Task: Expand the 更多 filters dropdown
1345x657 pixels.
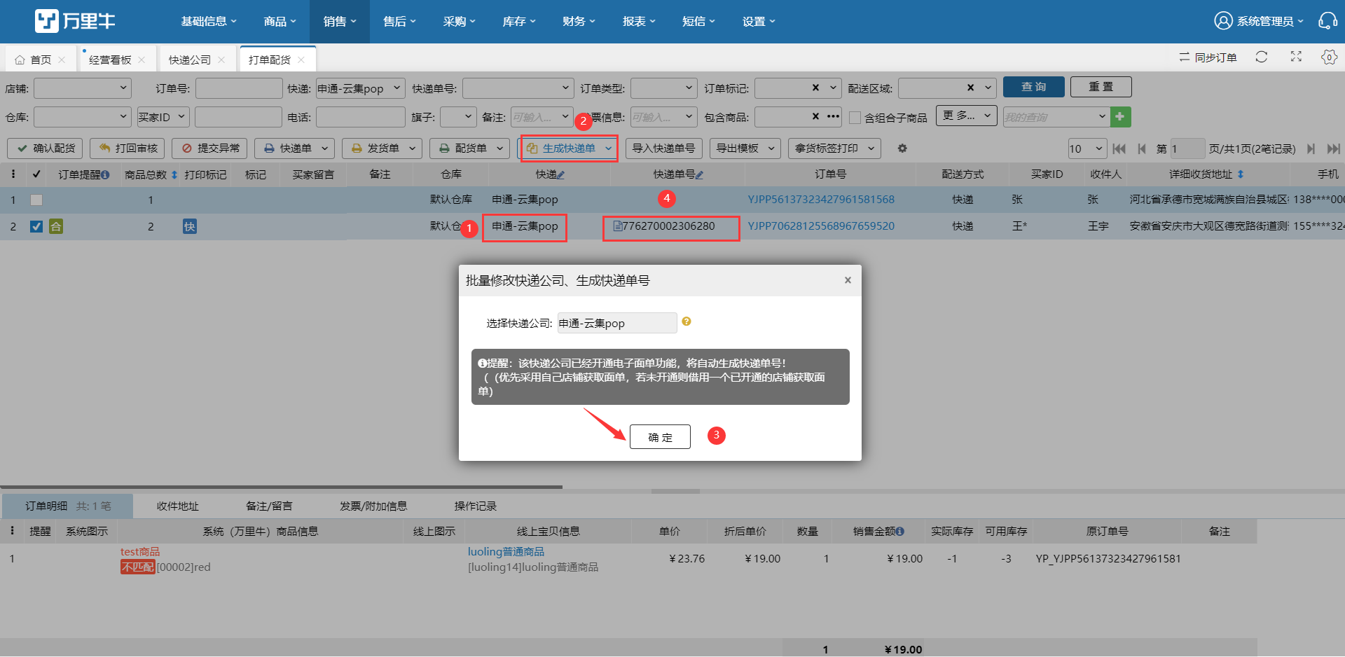Action: click(967, 116)
